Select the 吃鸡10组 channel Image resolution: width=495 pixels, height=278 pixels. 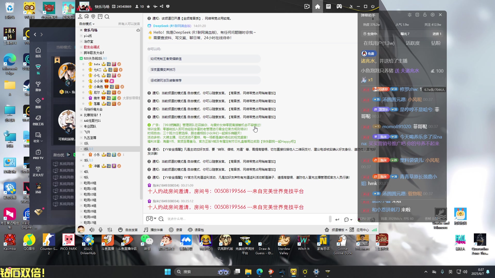point(90,183)
